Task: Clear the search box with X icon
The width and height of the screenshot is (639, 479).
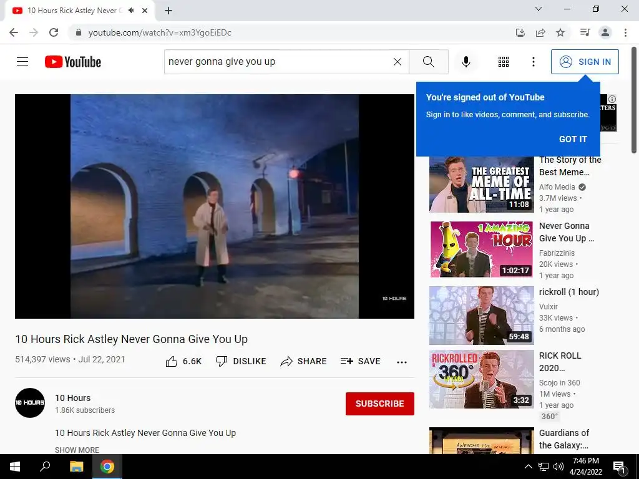Action: (398, 62)
